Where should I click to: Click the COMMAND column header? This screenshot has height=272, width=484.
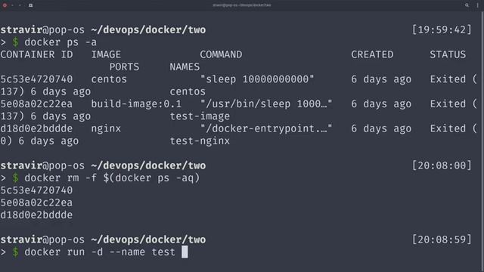tap(221, 54)
